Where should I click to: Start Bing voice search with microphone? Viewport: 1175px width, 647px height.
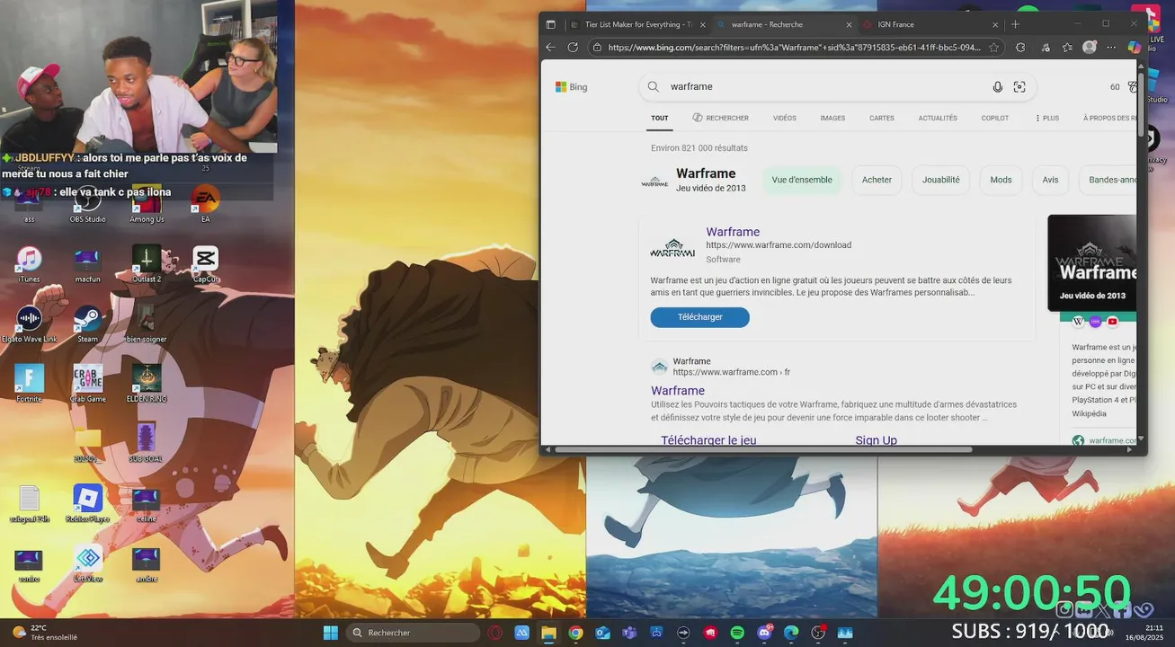(997, 87)
